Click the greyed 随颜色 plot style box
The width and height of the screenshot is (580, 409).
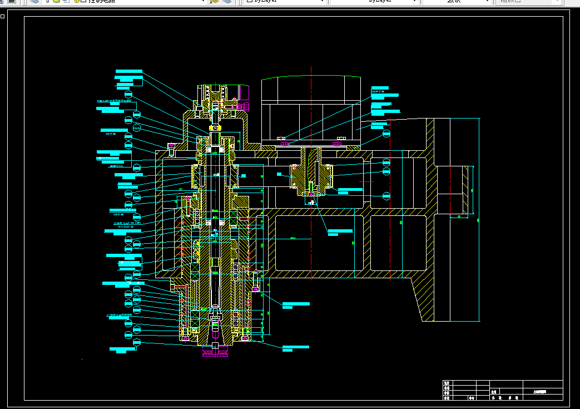(528, 1)
